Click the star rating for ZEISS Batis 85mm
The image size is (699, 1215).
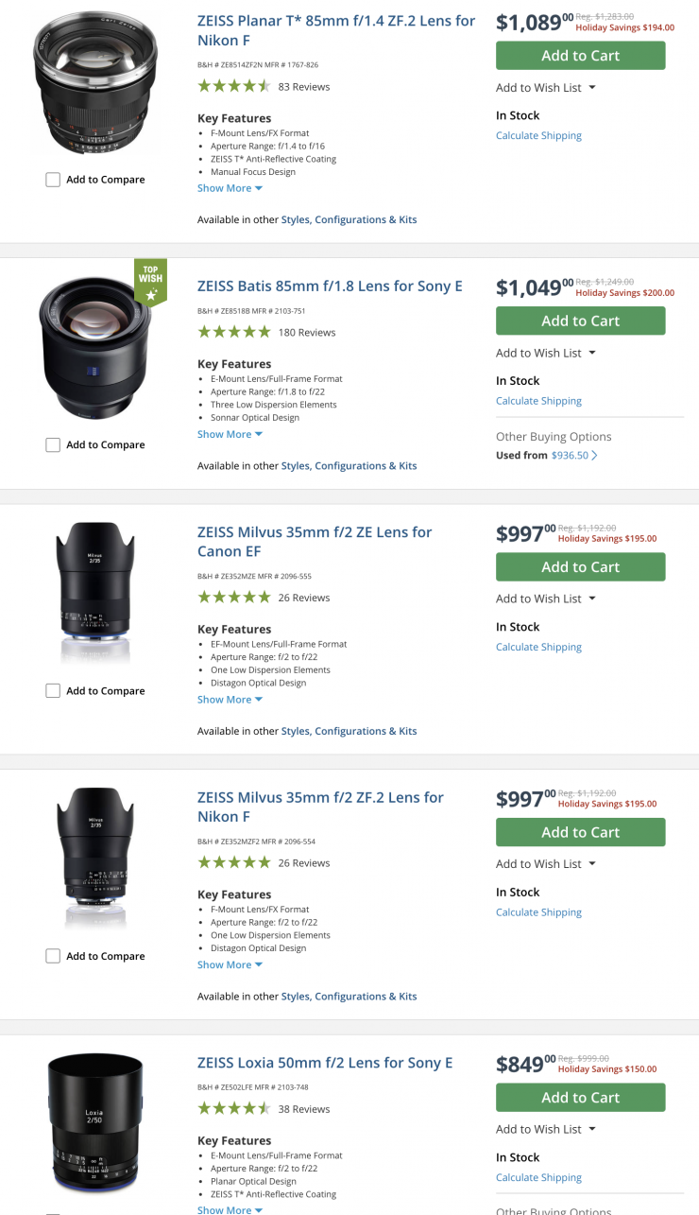(233, 332)
